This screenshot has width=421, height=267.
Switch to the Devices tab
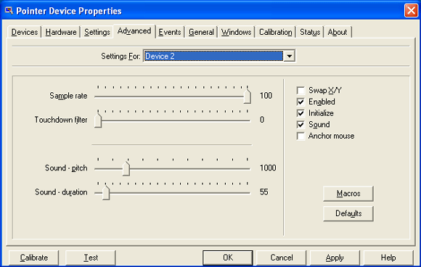[25, 32]
